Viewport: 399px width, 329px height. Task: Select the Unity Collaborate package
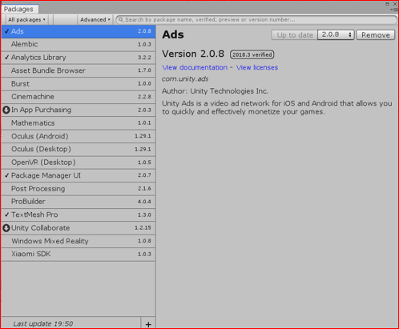point(79,228)
